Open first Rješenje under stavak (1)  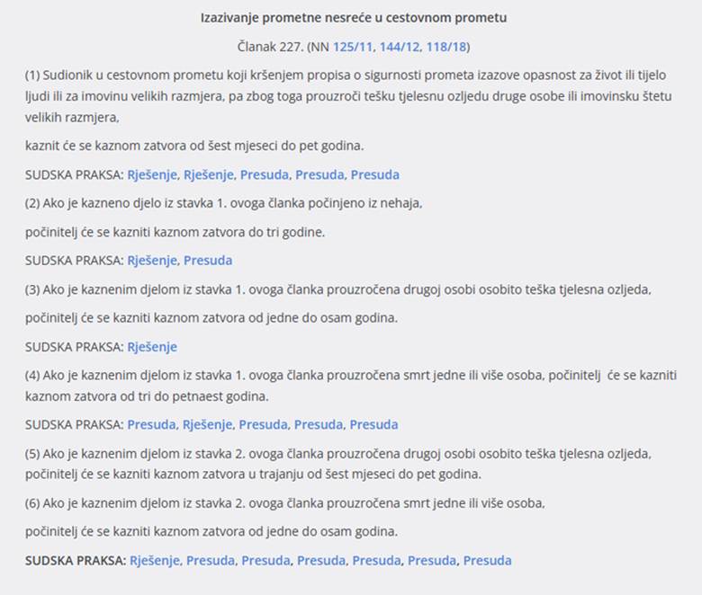coord(152,174)
